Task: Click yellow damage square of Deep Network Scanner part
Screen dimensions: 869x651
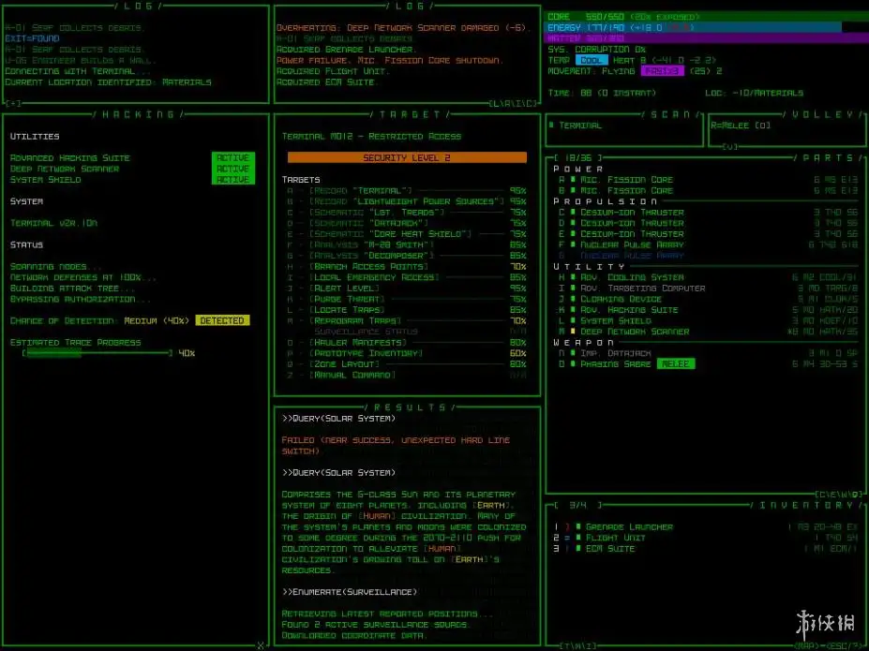Action: coord(573,332)
